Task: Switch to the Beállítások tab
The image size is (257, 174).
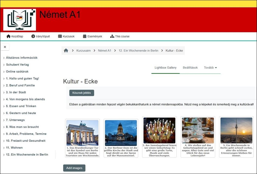Action: click(x=190, y=68)
